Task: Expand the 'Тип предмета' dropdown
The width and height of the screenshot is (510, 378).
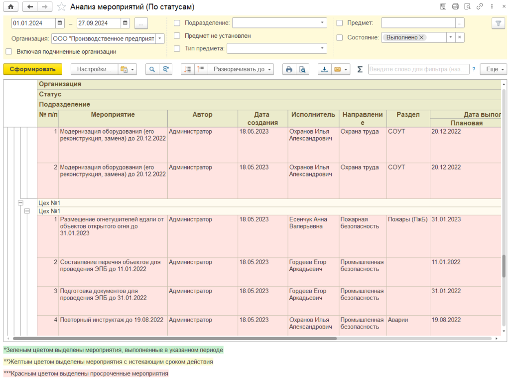Action: tap(322, 48)
